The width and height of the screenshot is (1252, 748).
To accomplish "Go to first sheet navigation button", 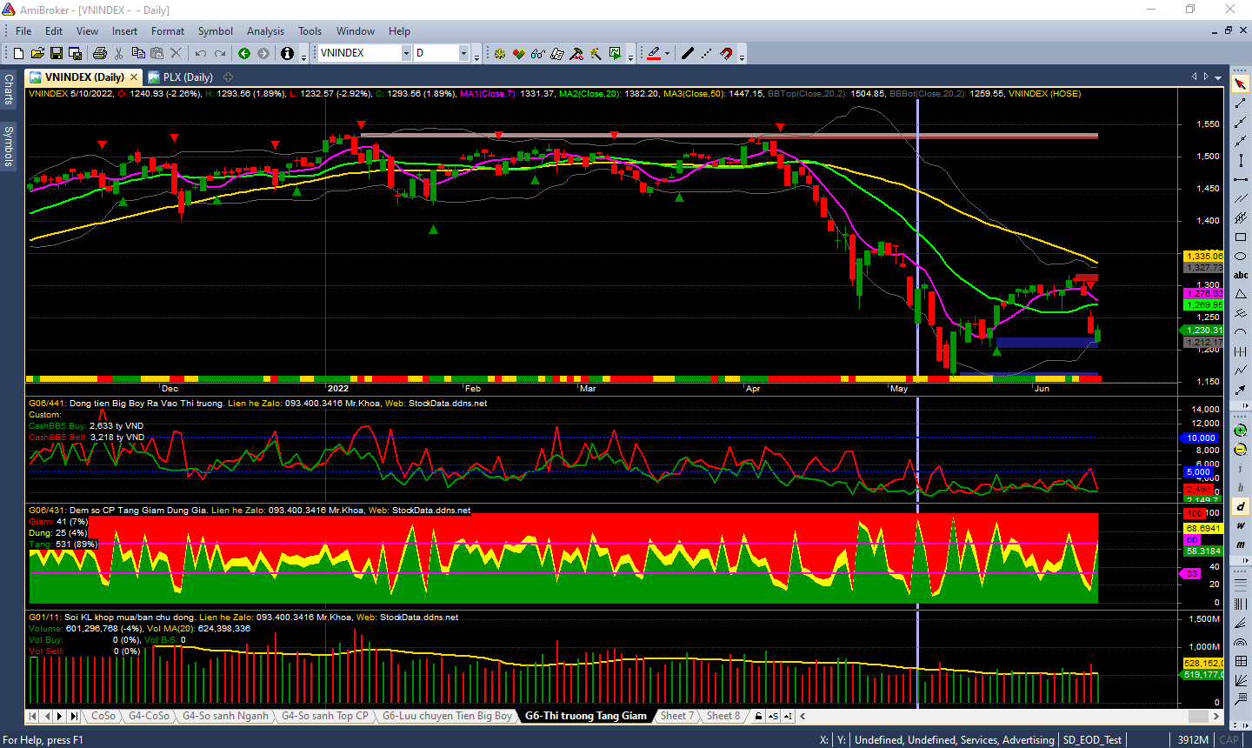I will 33,716.
